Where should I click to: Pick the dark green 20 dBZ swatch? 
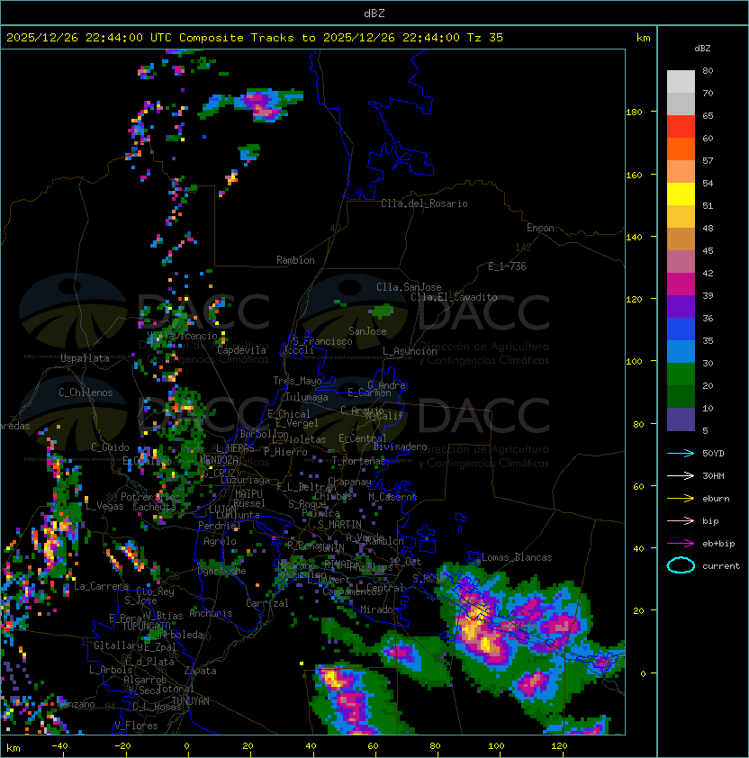tap(681, 396)
